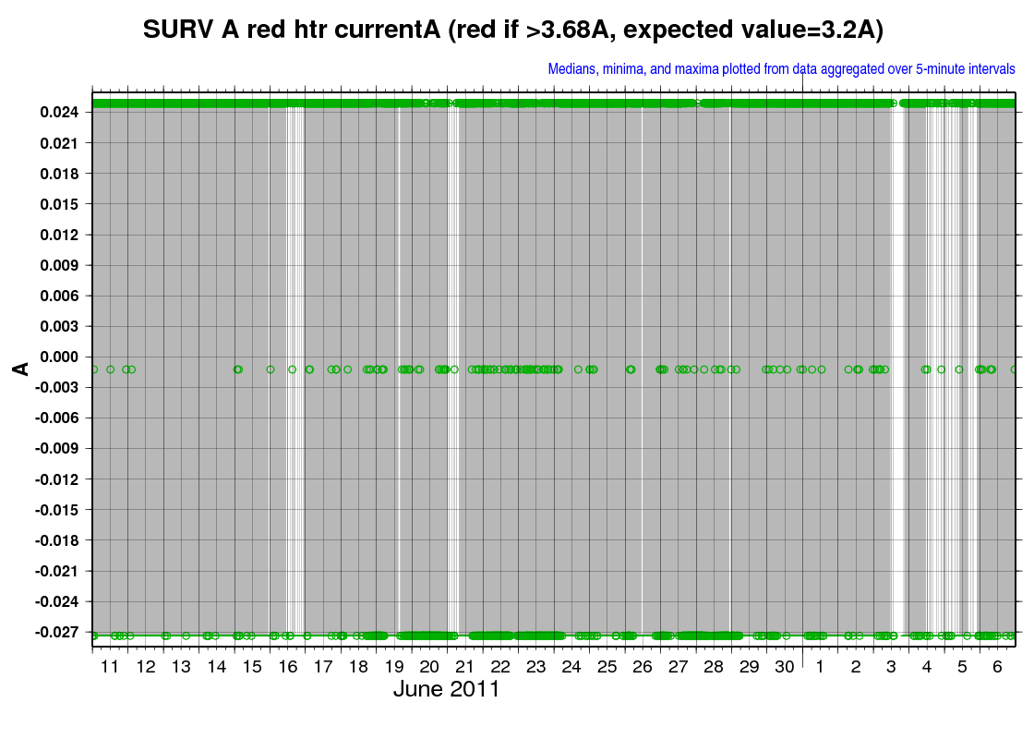Screen dimensions: 1034x739
Task: Click y-axis tick label -0.006
Action: coord(56,418)
